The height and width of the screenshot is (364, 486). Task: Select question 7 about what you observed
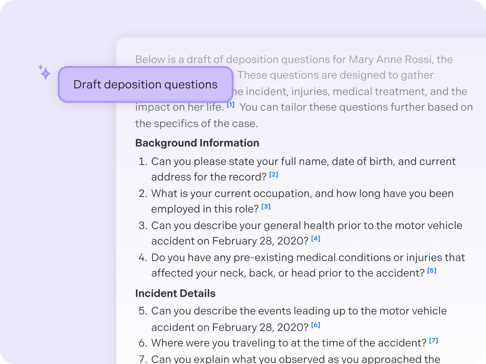(x=289, y=359)
